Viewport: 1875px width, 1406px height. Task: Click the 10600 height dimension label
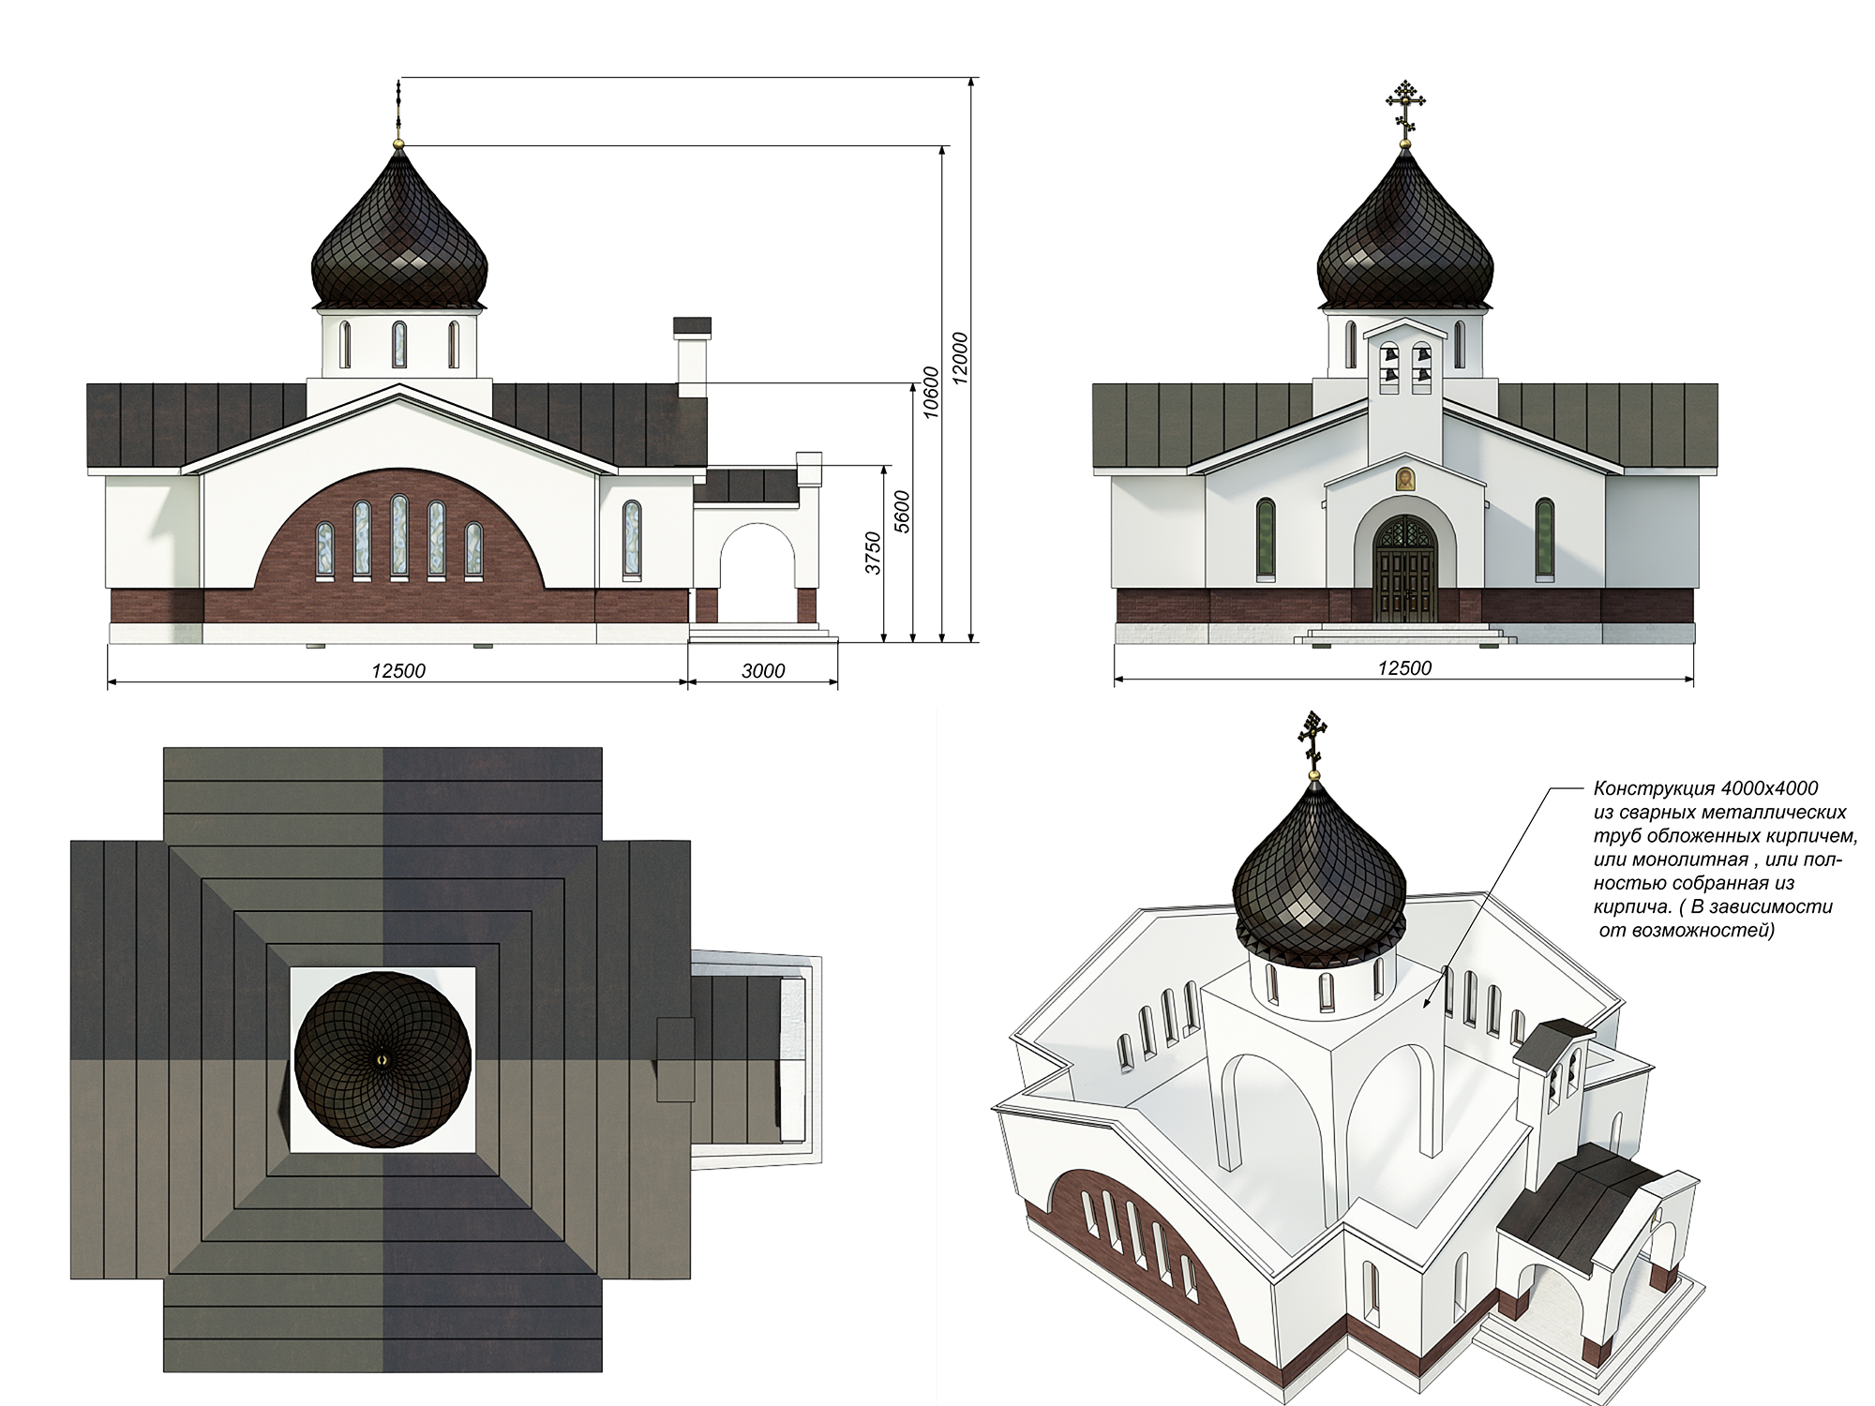[932, 392]
